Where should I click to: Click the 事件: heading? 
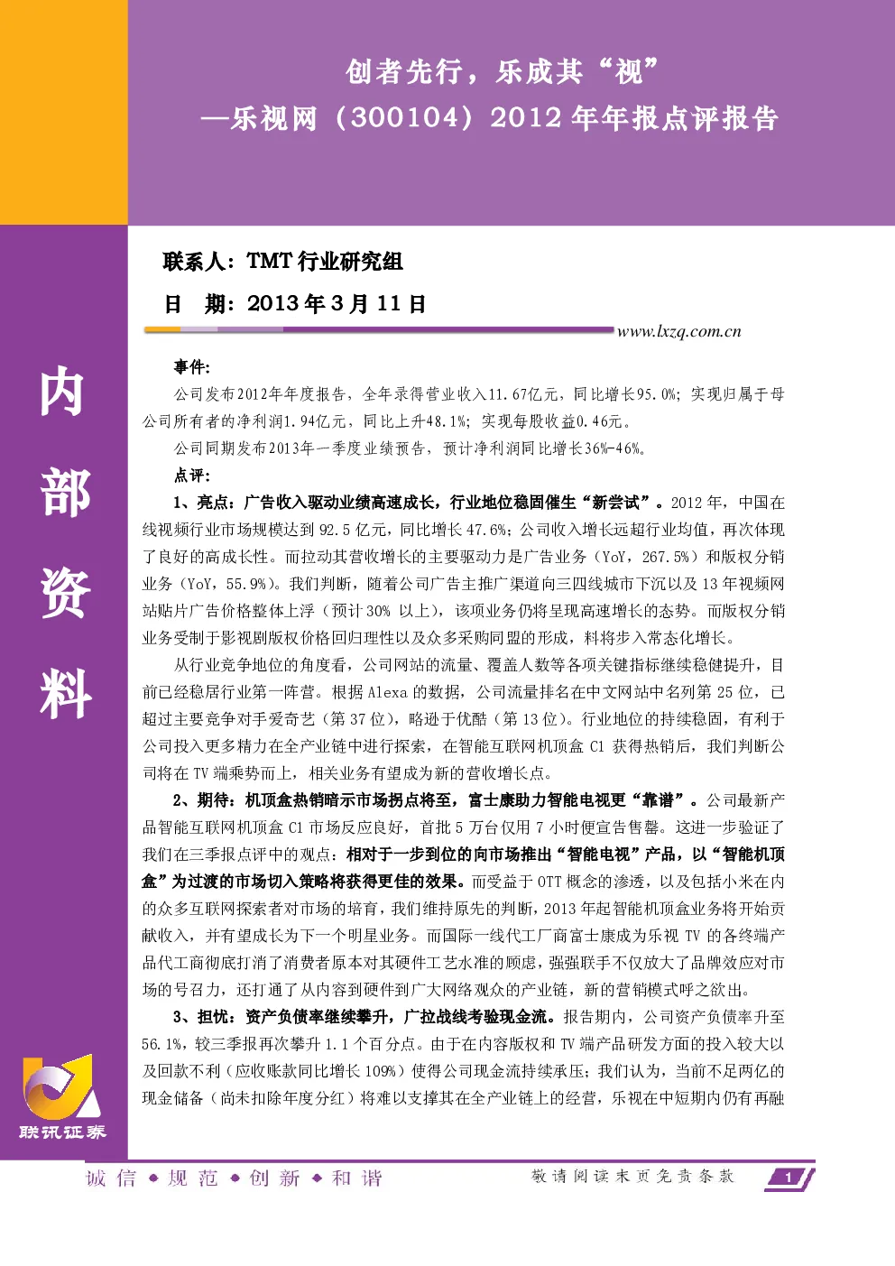pos(191,367)
